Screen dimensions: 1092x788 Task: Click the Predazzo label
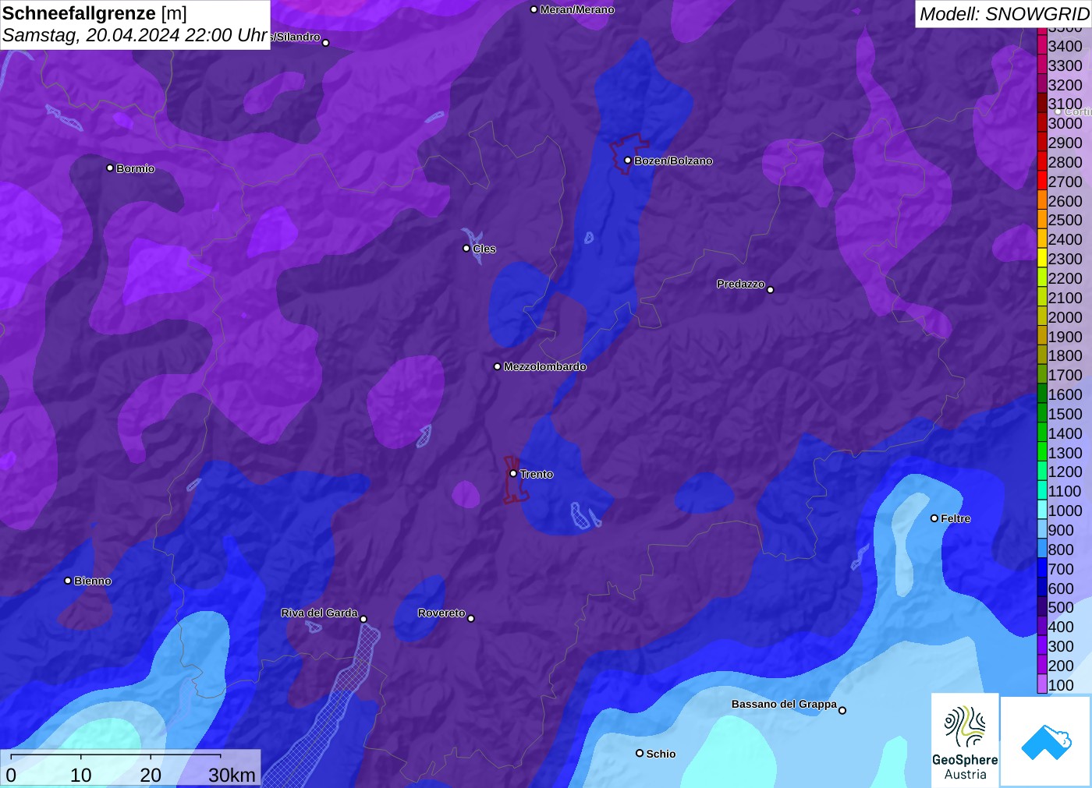point(741,284)
